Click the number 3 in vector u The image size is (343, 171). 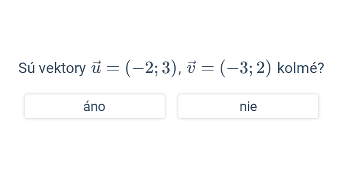pos(166,68)
